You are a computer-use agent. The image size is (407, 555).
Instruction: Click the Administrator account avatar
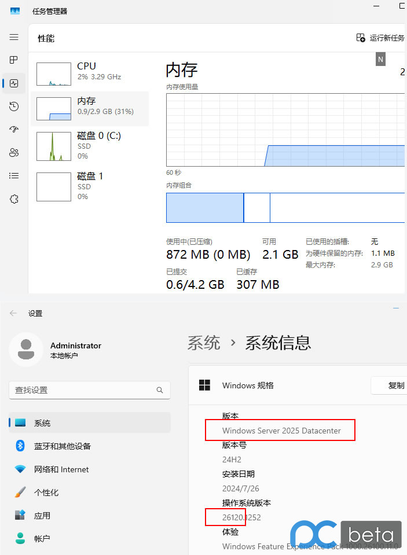point(26,350)
